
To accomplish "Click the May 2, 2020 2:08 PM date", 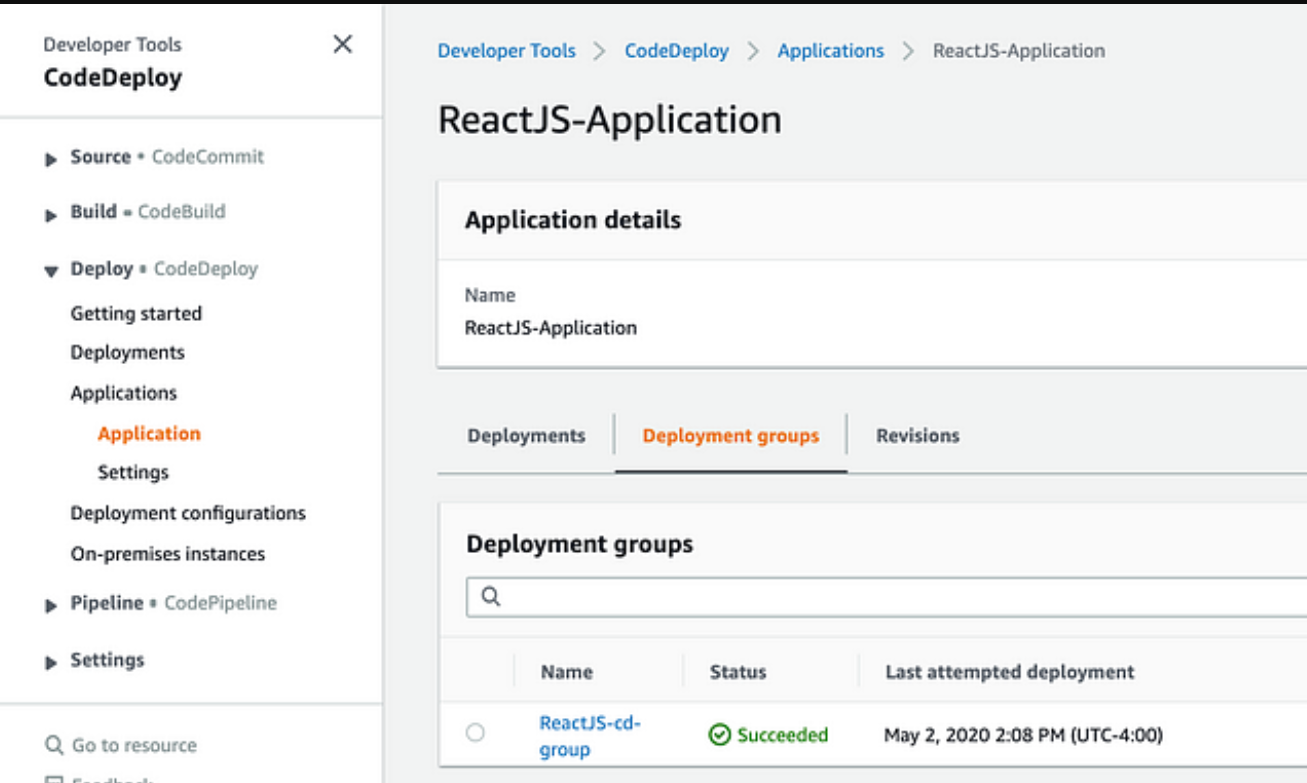I will click(1023, 735).
